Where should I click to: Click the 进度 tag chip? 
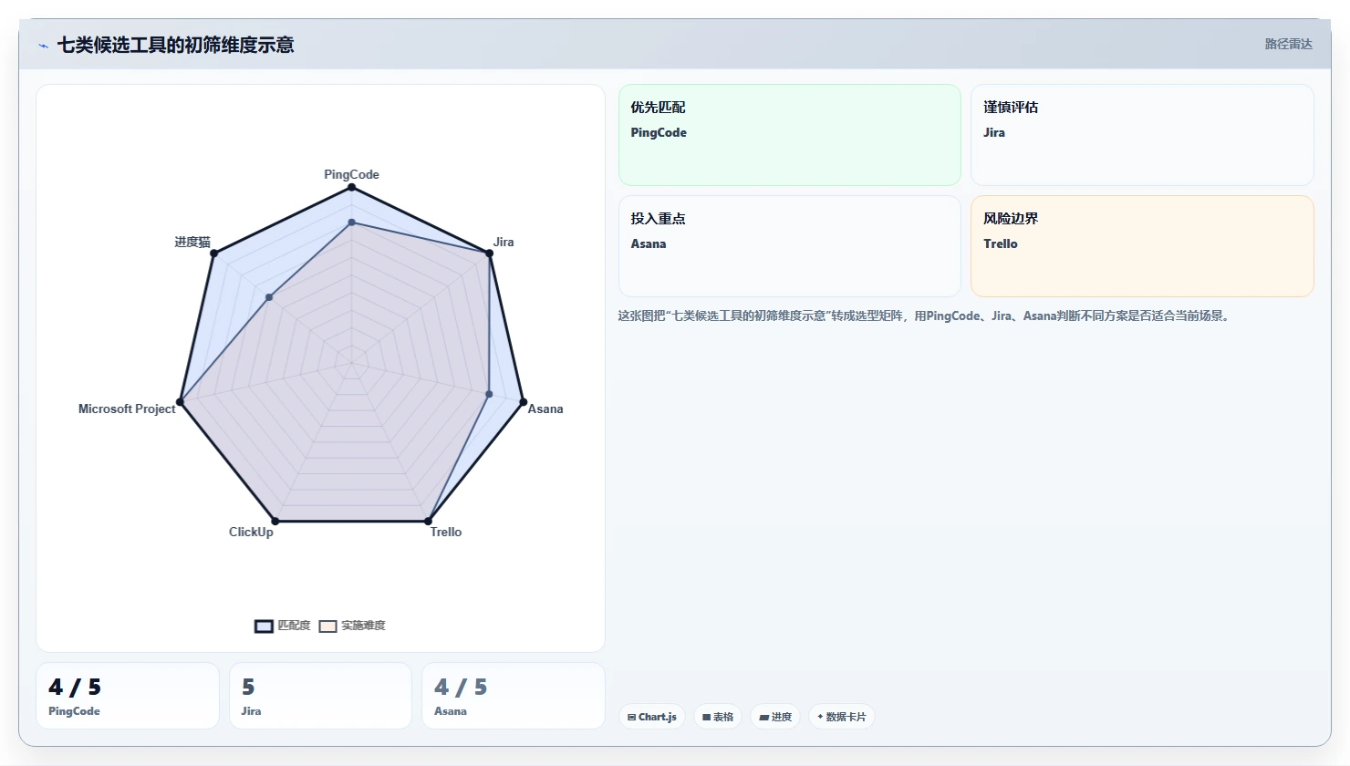pyautogui.click(x=775, y=717)
